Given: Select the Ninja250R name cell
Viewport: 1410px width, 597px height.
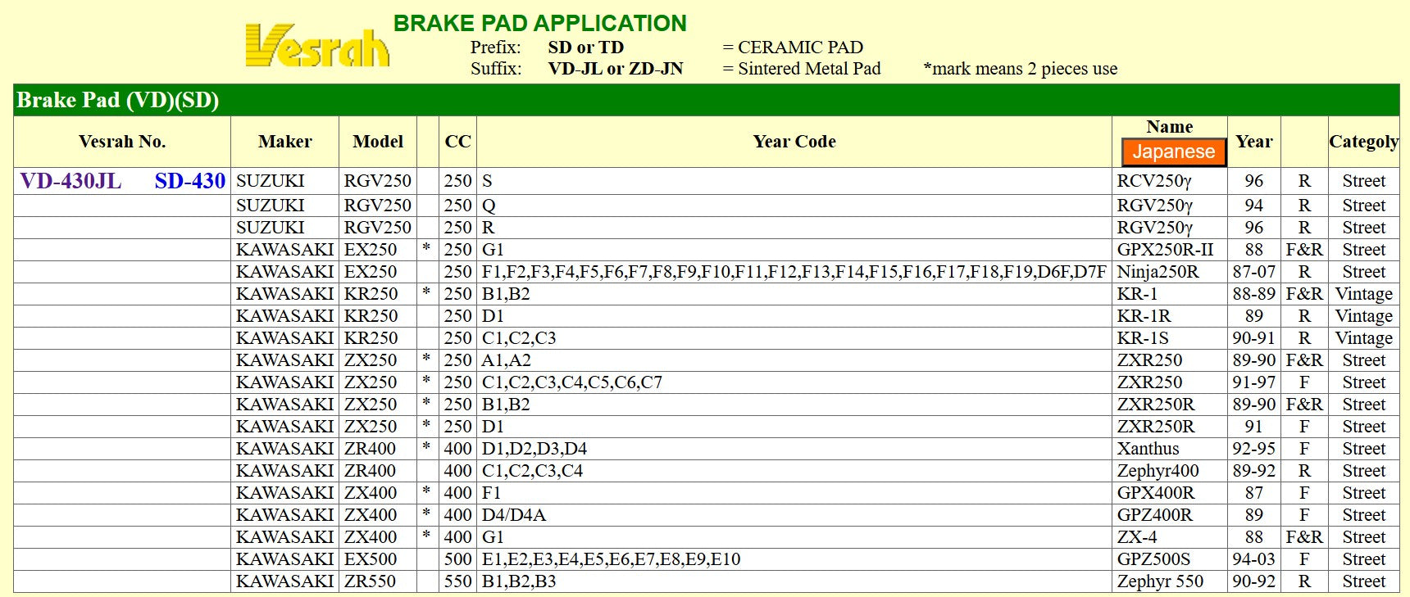Looking at the screenshot, I should tap(1157, 272).
